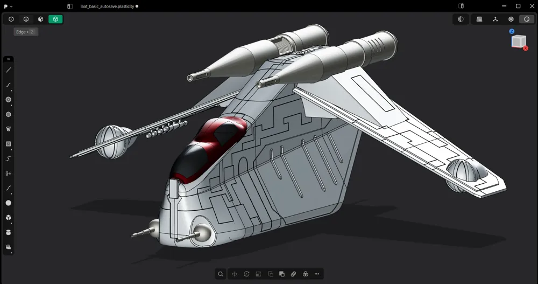Toggle the axes display icon
The image size is (538, 284).
pos(495,19)
